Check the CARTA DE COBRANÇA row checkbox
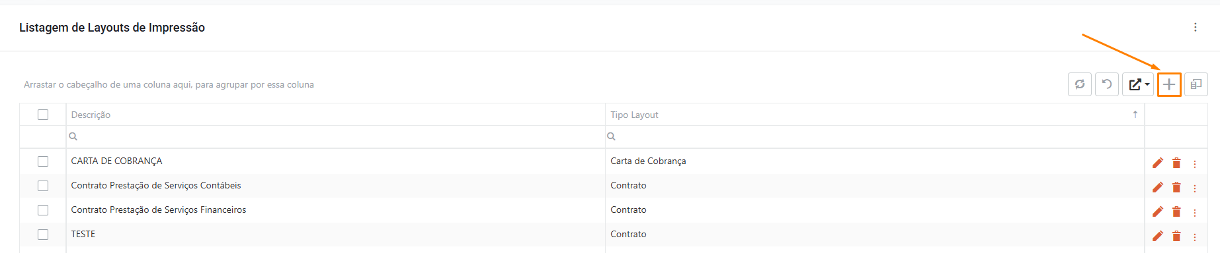Image resolution: width=1220 pixels, height=253 pixels. click(x=43, y=161)
